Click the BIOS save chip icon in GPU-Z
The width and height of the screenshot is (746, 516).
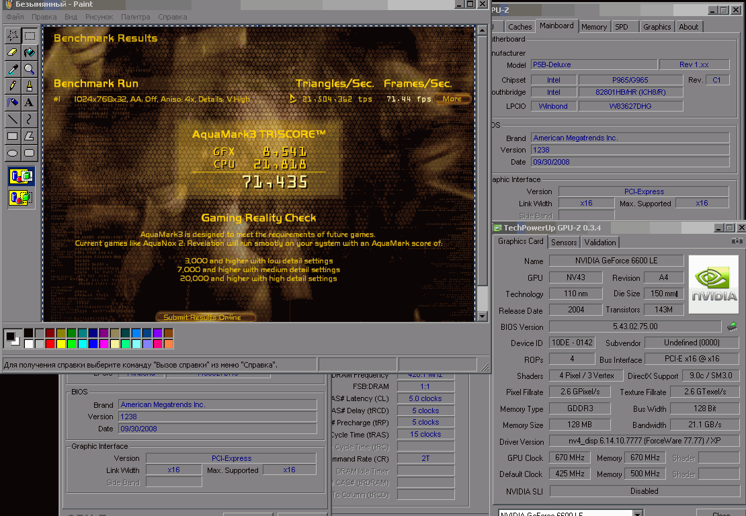point(732,327)
